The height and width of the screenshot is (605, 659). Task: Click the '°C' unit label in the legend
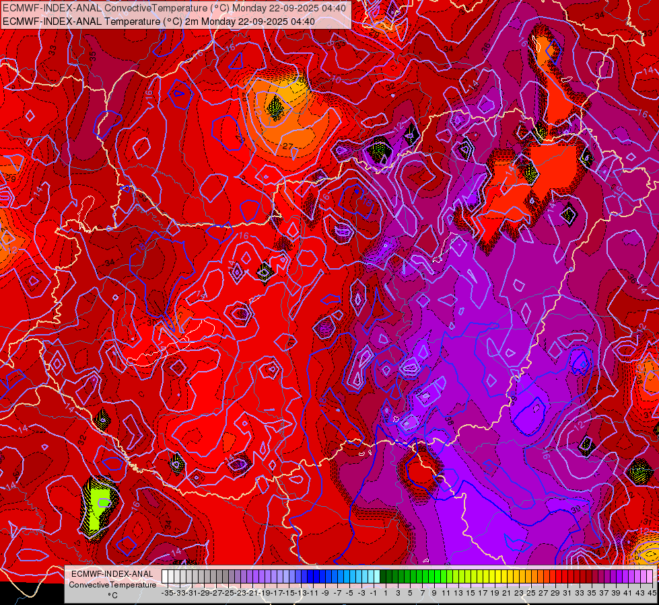(x=112, y=596)
